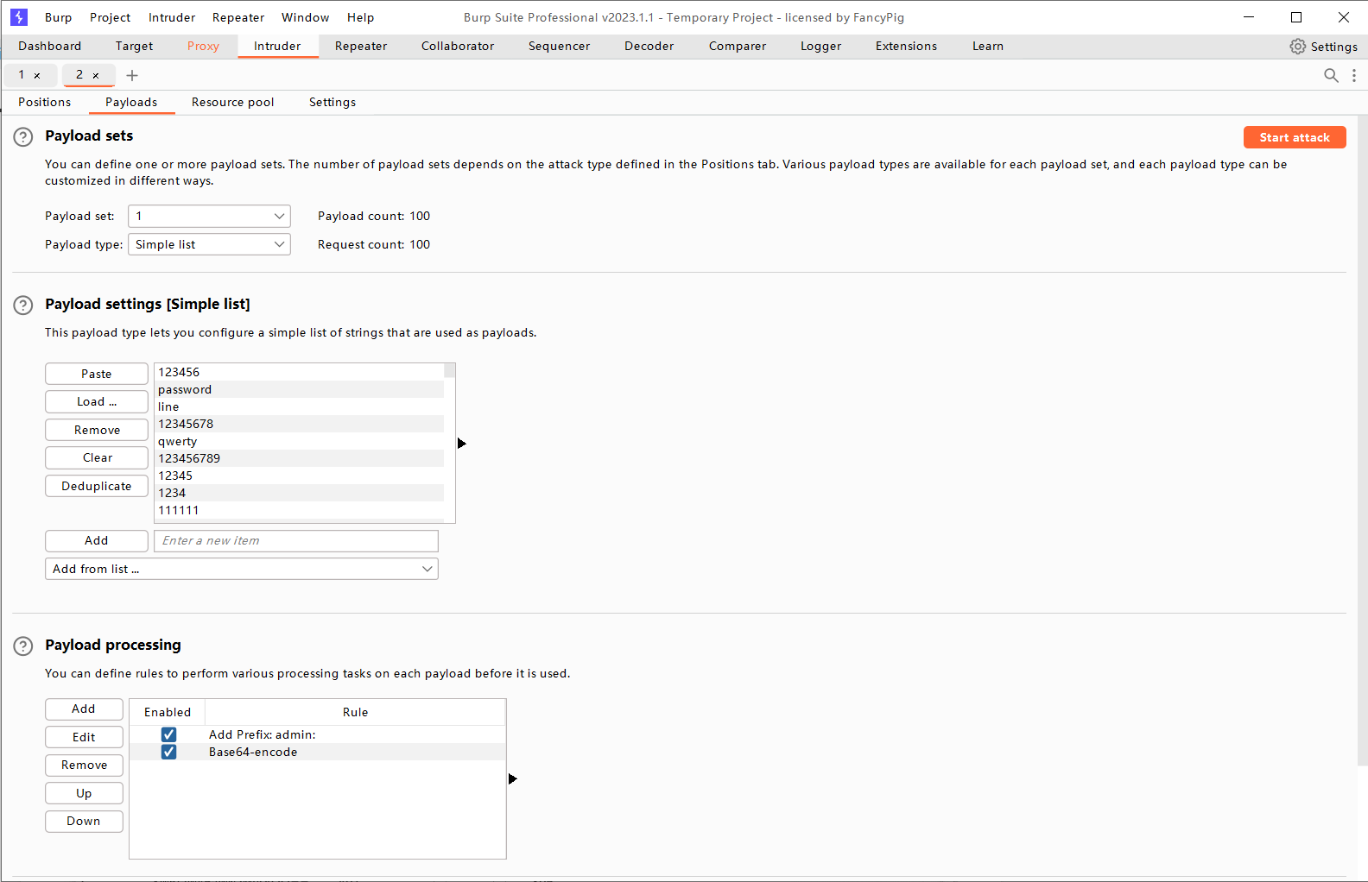Disable the Add Prefix admin rule
1368x882 pixels.
pyautogui.click(x=168, y=734)
